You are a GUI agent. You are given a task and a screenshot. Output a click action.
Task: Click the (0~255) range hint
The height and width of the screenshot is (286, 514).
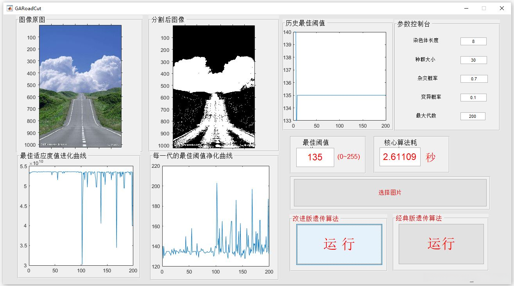349,157
